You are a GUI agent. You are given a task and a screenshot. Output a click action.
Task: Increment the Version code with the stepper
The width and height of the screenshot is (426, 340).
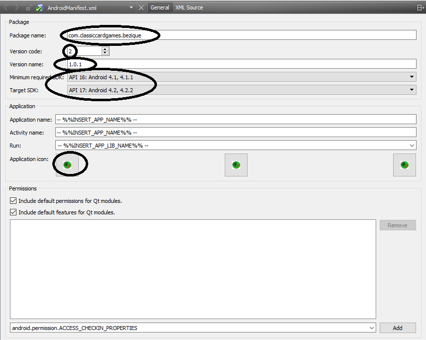(104, 49)
